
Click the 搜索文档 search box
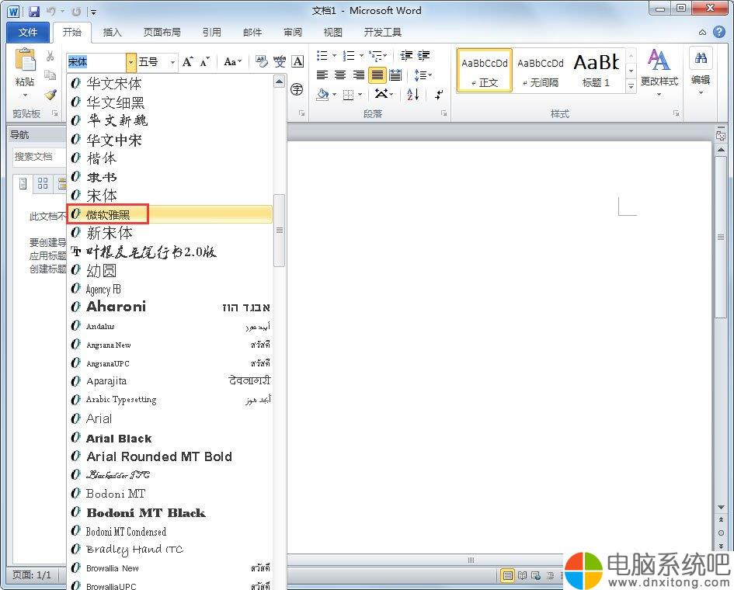pyautogui.click(x=40, y=157)
